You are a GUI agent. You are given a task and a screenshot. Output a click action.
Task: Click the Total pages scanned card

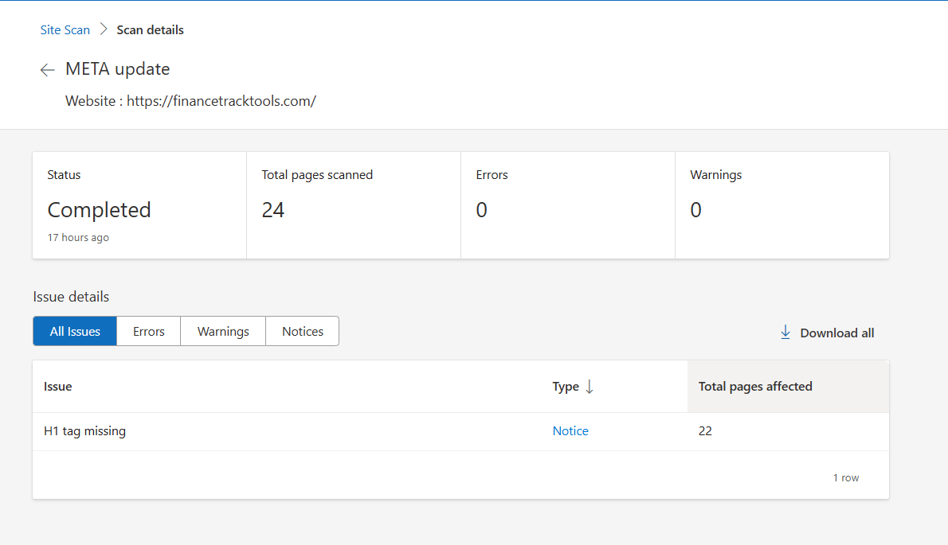coord(353,205)
